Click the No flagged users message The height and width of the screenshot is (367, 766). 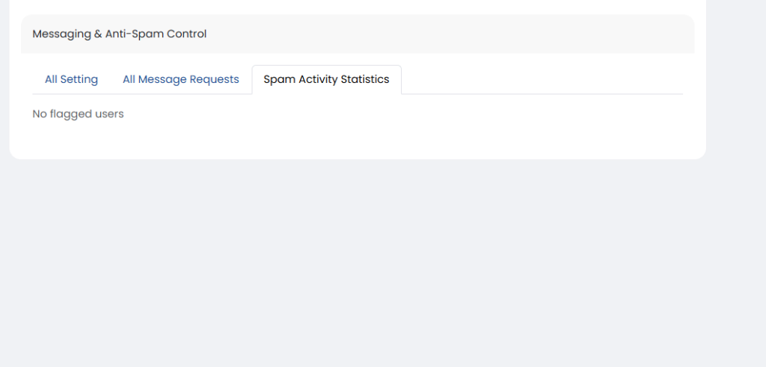(x=78, y=114)
